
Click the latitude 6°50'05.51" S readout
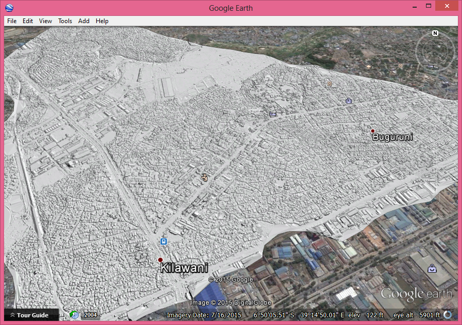tap(274, 315)
